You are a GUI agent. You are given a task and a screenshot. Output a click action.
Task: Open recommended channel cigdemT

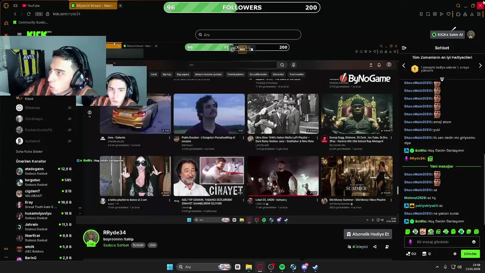[44, 193]
